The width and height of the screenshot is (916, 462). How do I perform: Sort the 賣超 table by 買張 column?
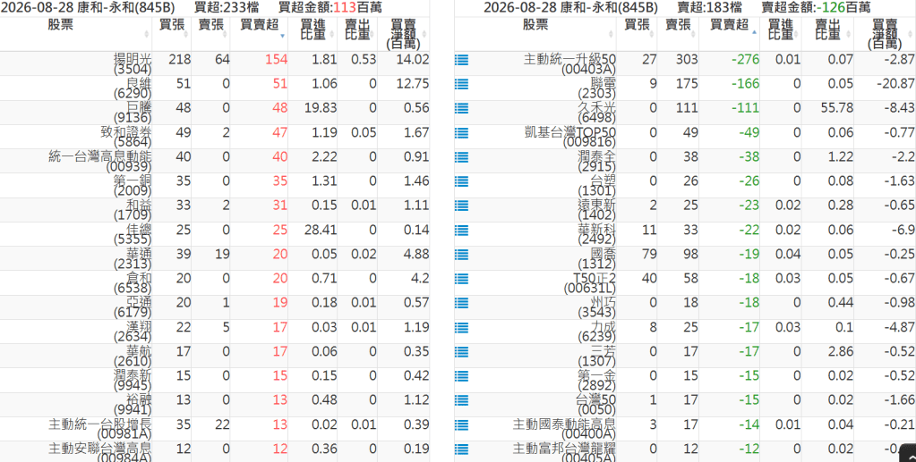[637, 34]
